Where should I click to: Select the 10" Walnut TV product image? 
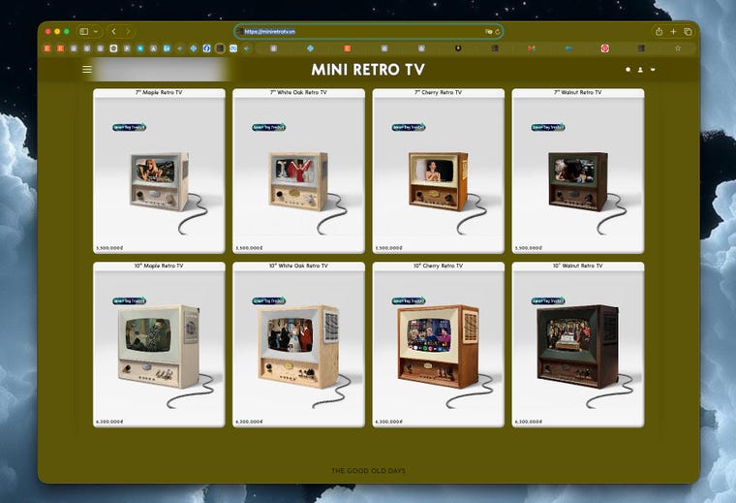578,347
